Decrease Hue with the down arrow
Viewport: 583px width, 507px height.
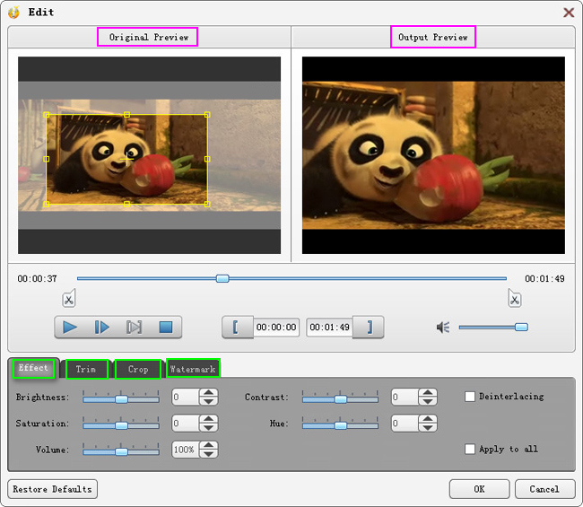coord(428,428)
